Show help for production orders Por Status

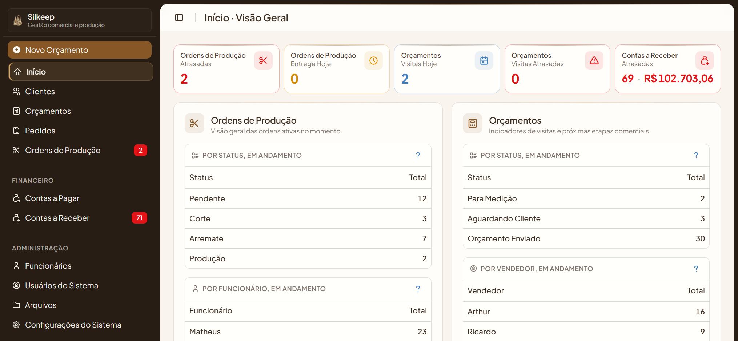point(418,155)
